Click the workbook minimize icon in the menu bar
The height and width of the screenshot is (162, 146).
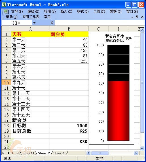132,17
